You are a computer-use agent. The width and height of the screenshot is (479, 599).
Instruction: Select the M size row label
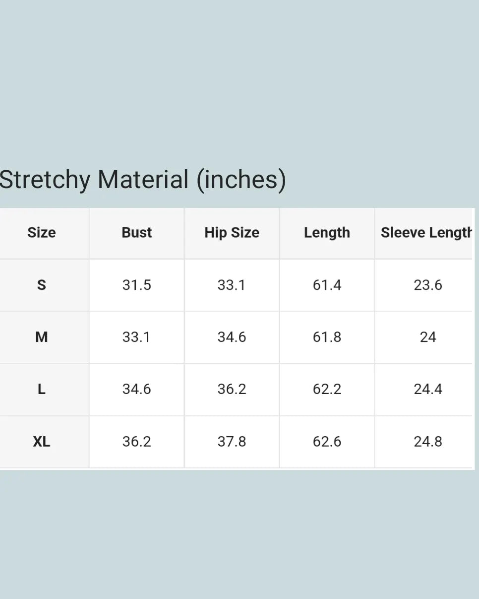click(x=42, y=337)
